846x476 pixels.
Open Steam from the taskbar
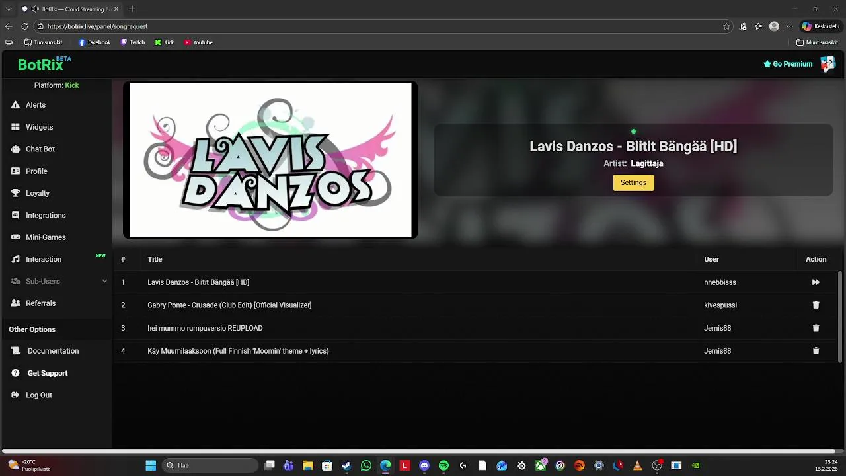pos(346,465)
